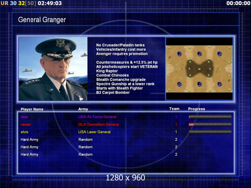Click the King Raptor text
251x188 pixels.
107,71
